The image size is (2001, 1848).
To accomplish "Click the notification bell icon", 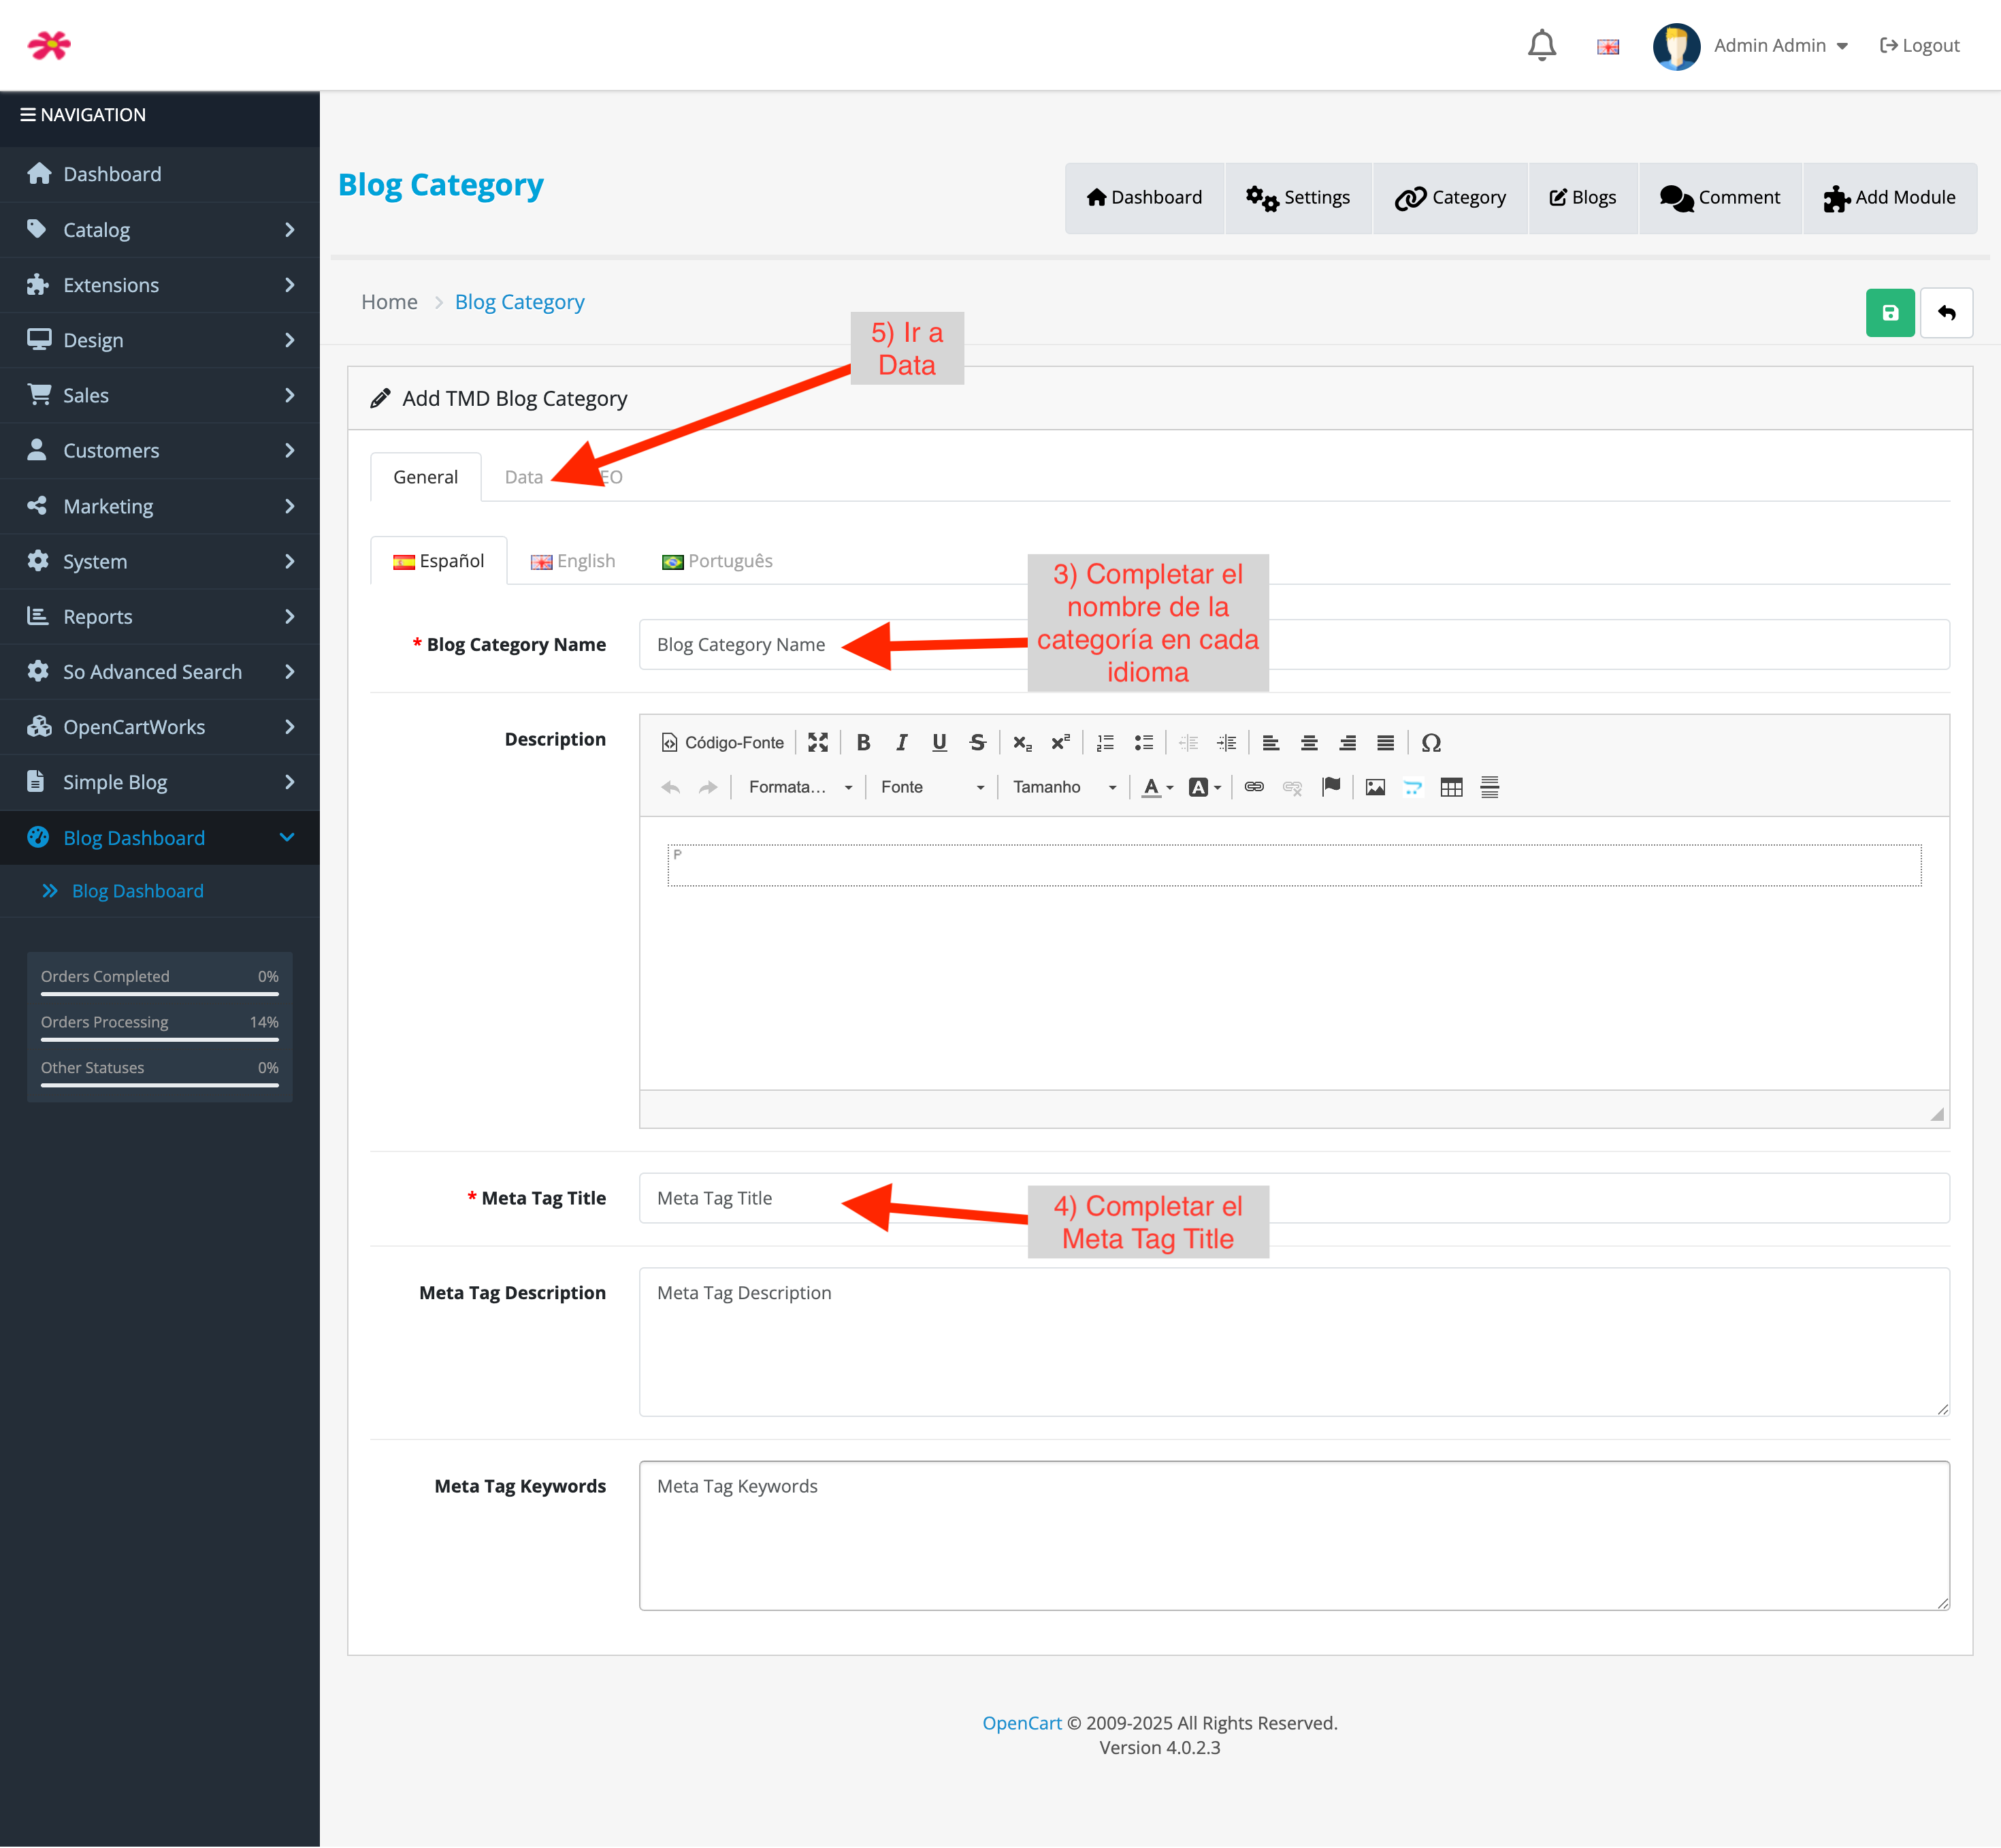I will click(1541, 45).
